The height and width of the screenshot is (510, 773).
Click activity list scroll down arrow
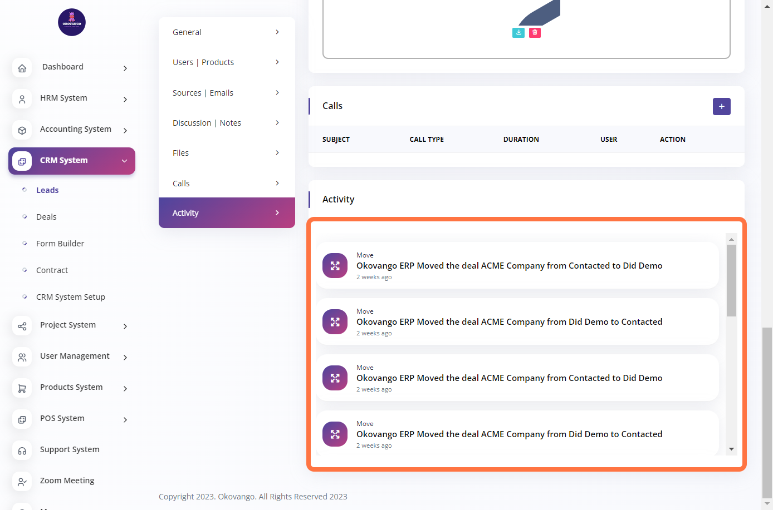pyautogui.click(x=731, y=449)
